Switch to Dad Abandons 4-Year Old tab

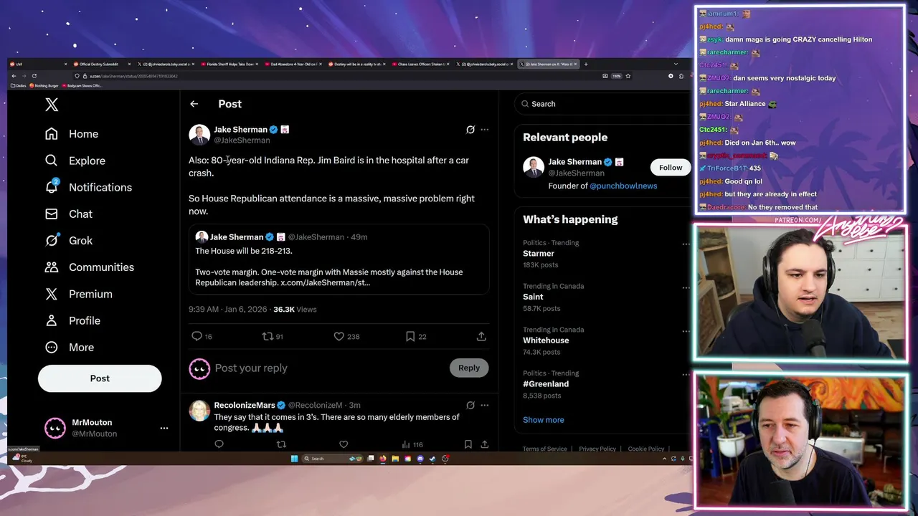click(x=292, y=64)
